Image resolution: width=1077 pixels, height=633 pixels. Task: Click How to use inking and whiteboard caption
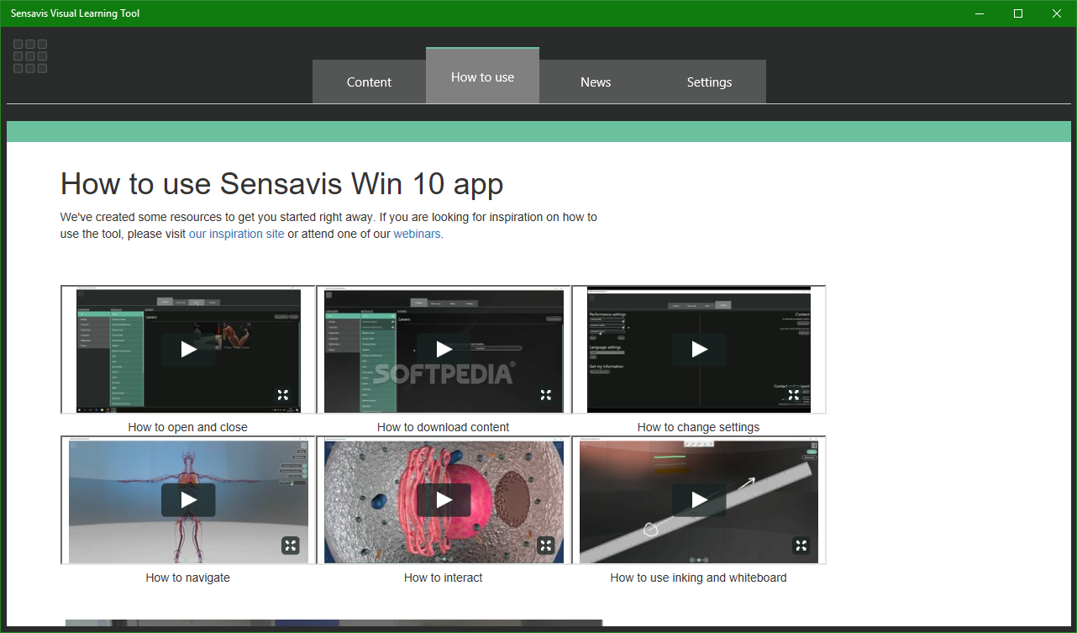(x=698, y=578)
